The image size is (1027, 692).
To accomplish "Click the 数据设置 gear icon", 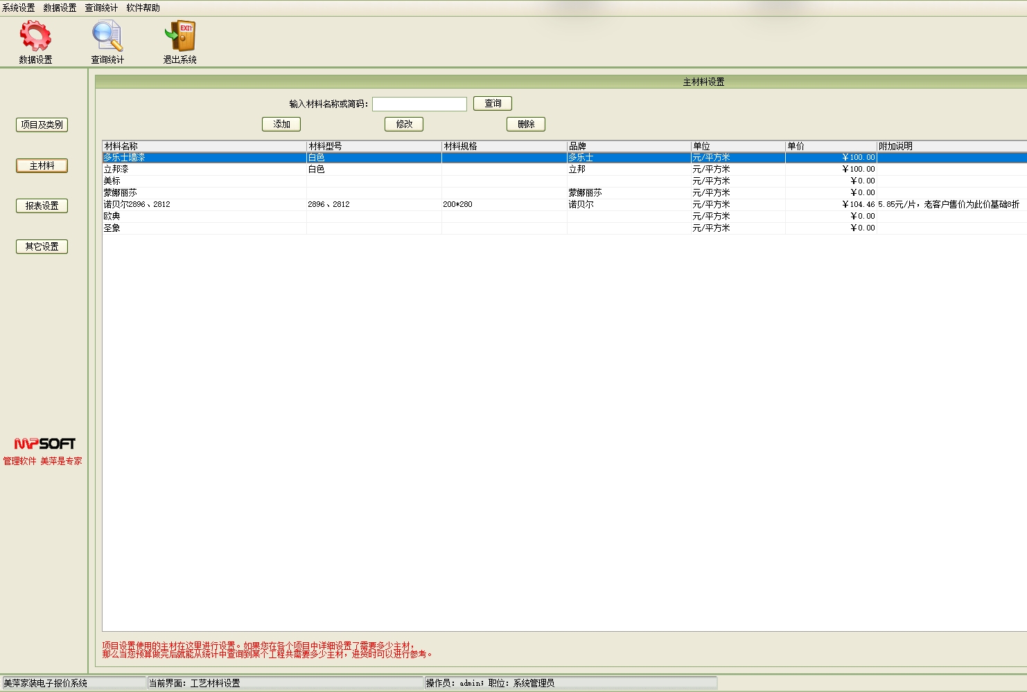I will tap(35, 37).
